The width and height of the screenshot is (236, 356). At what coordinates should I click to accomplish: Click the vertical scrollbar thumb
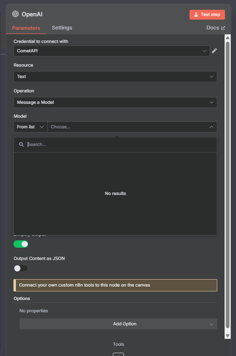pos(227,185)
